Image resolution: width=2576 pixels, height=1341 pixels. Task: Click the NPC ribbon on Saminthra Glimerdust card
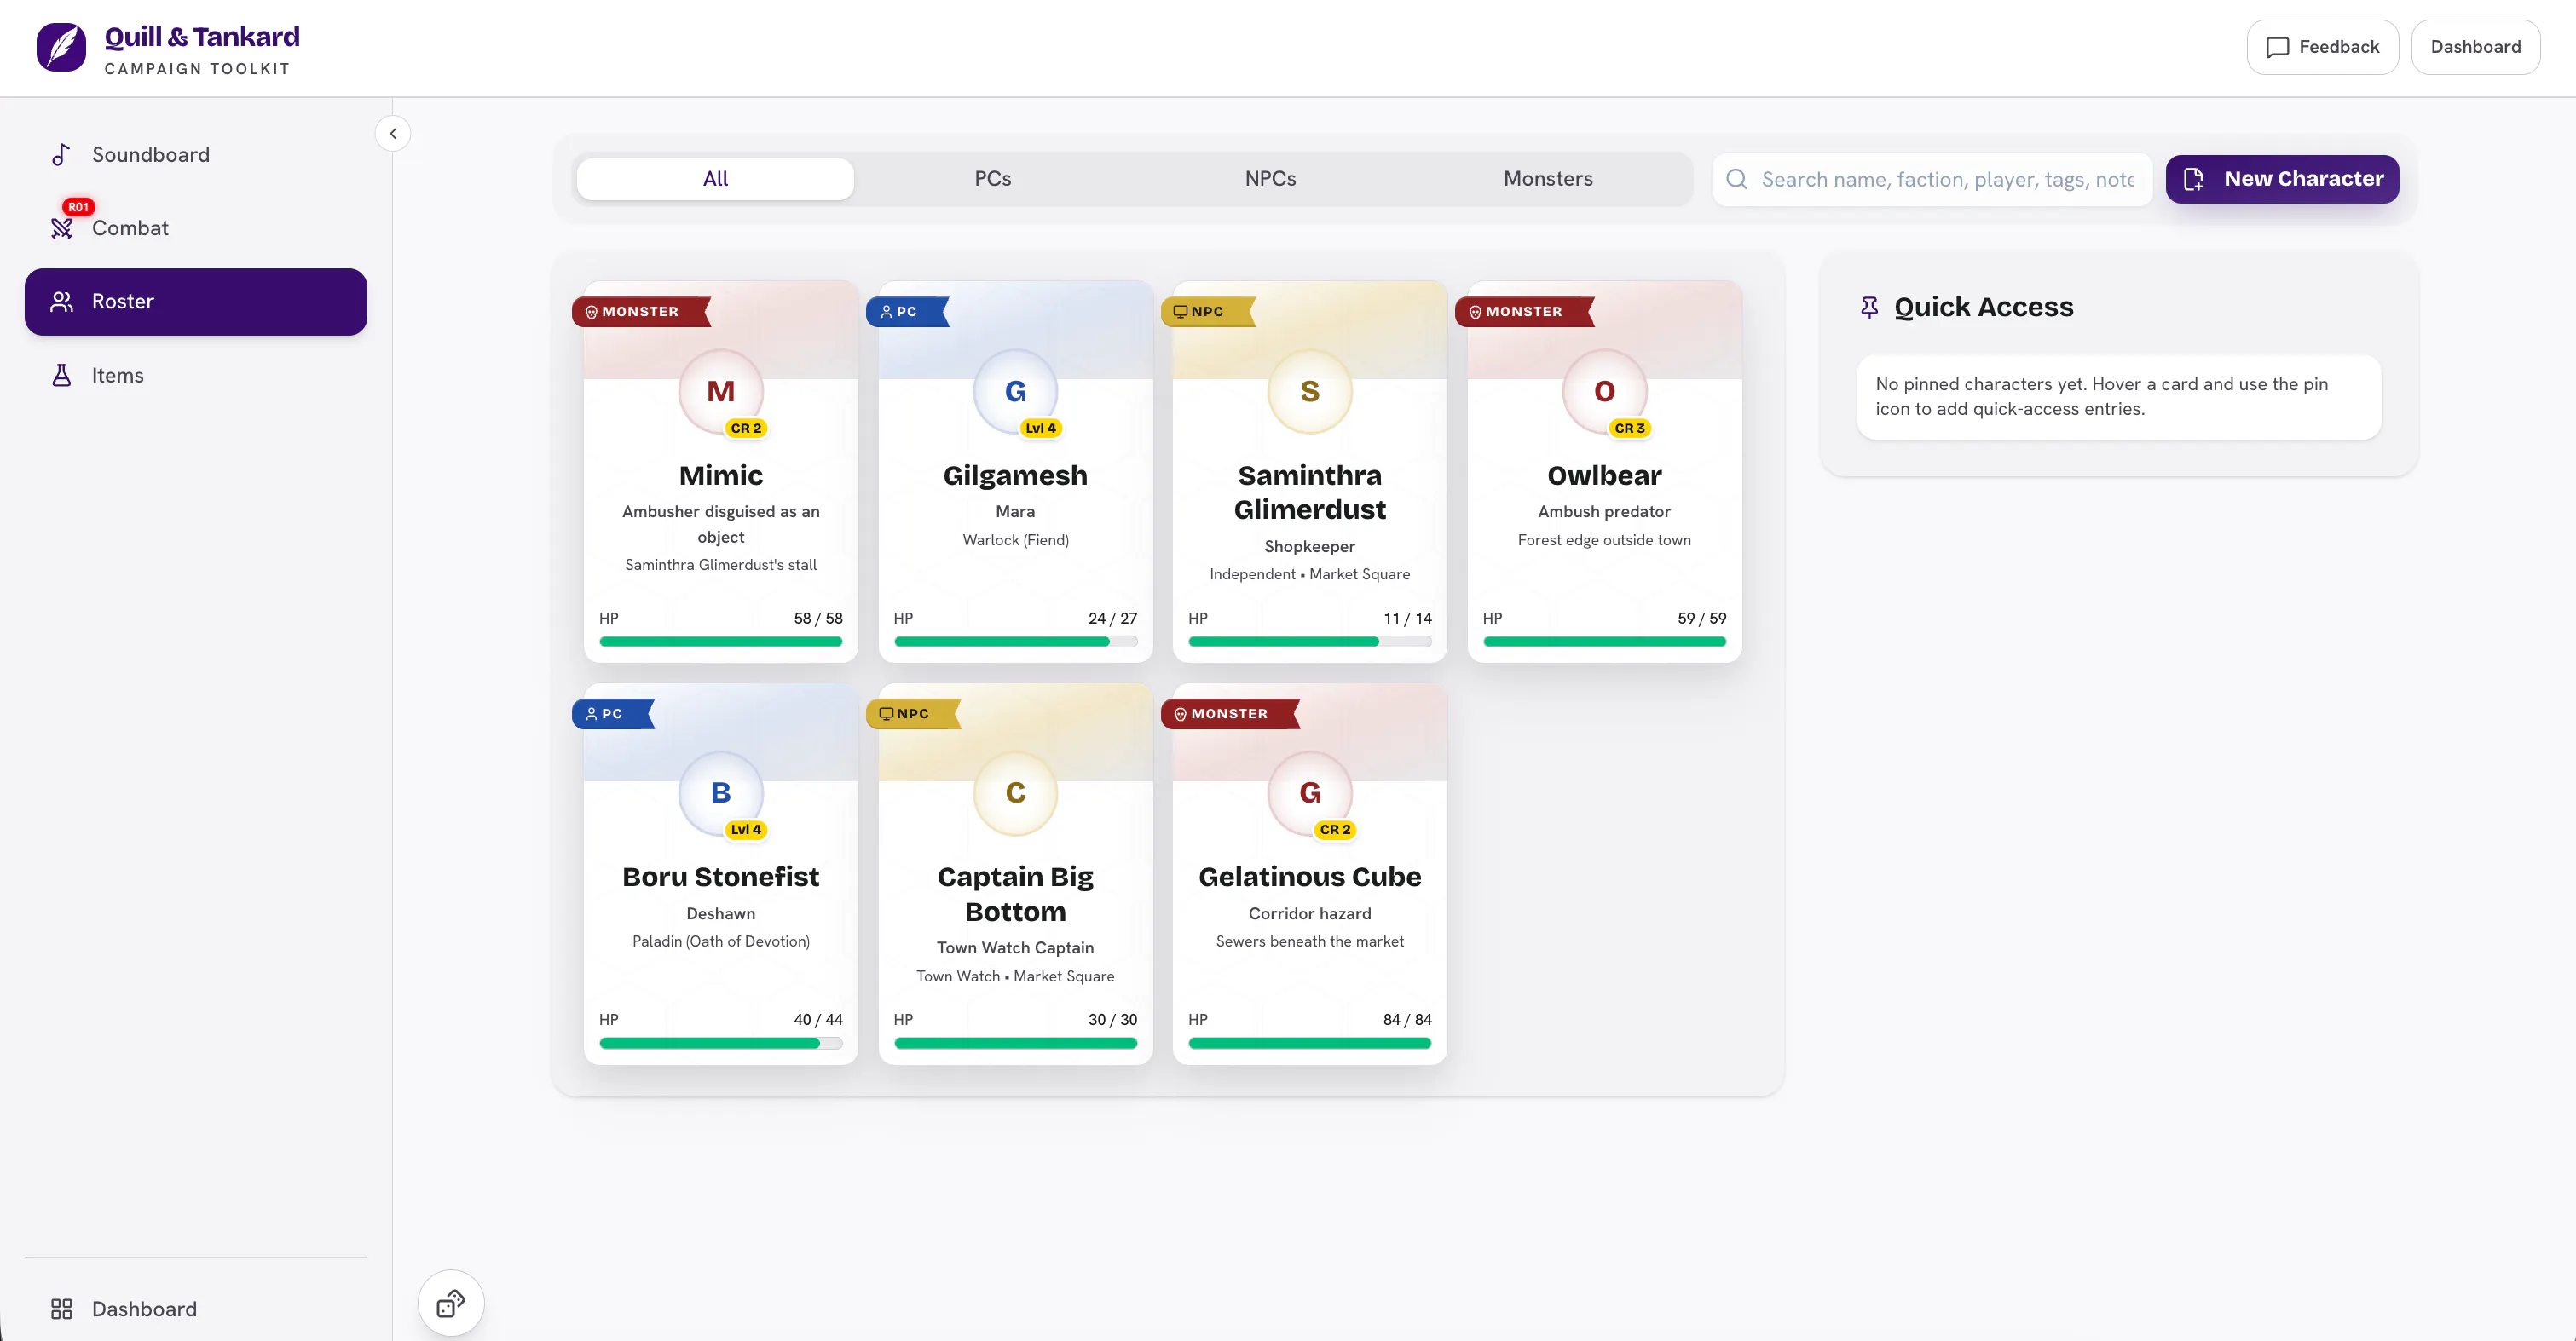pyautogui.click(x=1207, y=312)
